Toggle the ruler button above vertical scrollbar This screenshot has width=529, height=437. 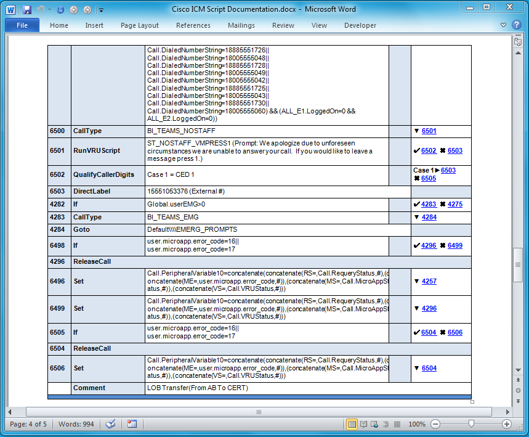(x=518, y=41)
